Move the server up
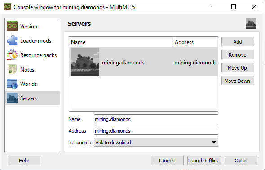Screen dimensions: 265x170 pos(238,68)
